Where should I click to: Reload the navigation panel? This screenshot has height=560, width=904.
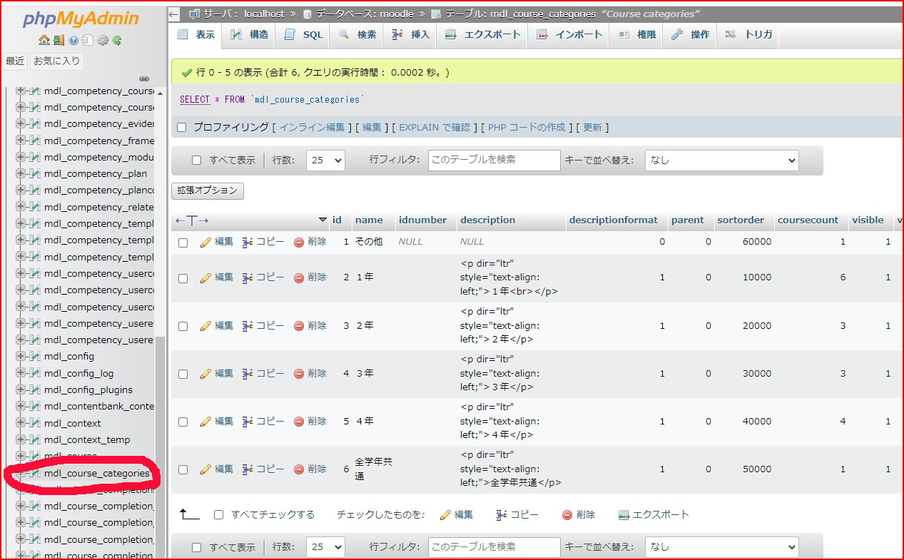tap(117, 41)
